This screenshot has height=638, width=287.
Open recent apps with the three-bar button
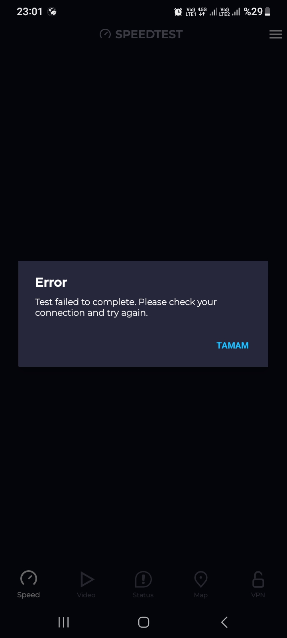[64, 622]
